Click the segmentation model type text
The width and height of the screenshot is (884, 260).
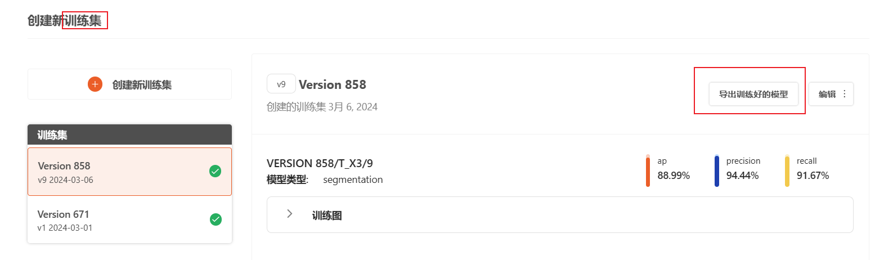(353, 180)
